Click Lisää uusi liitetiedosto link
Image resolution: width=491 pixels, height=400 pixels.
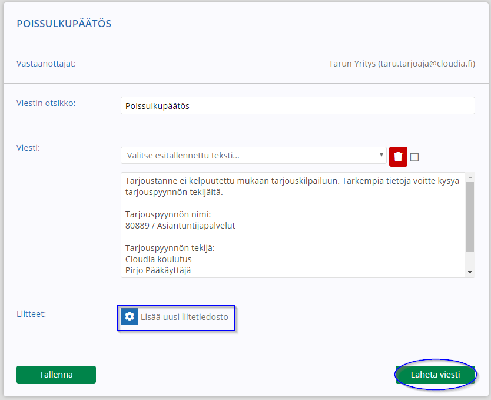(184, 317)
